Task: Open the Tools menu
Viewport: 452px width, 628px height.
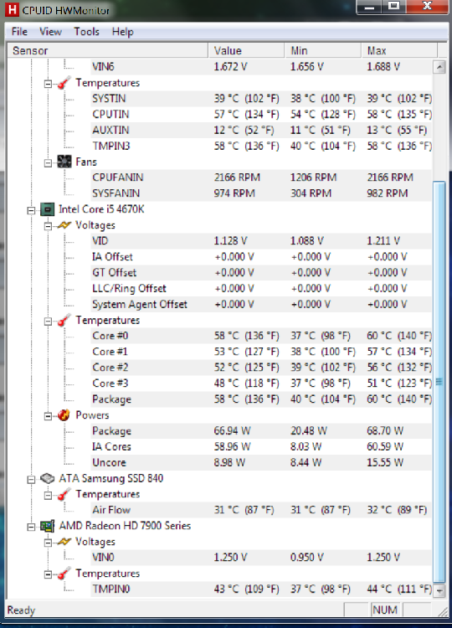Action: [86, 32]
